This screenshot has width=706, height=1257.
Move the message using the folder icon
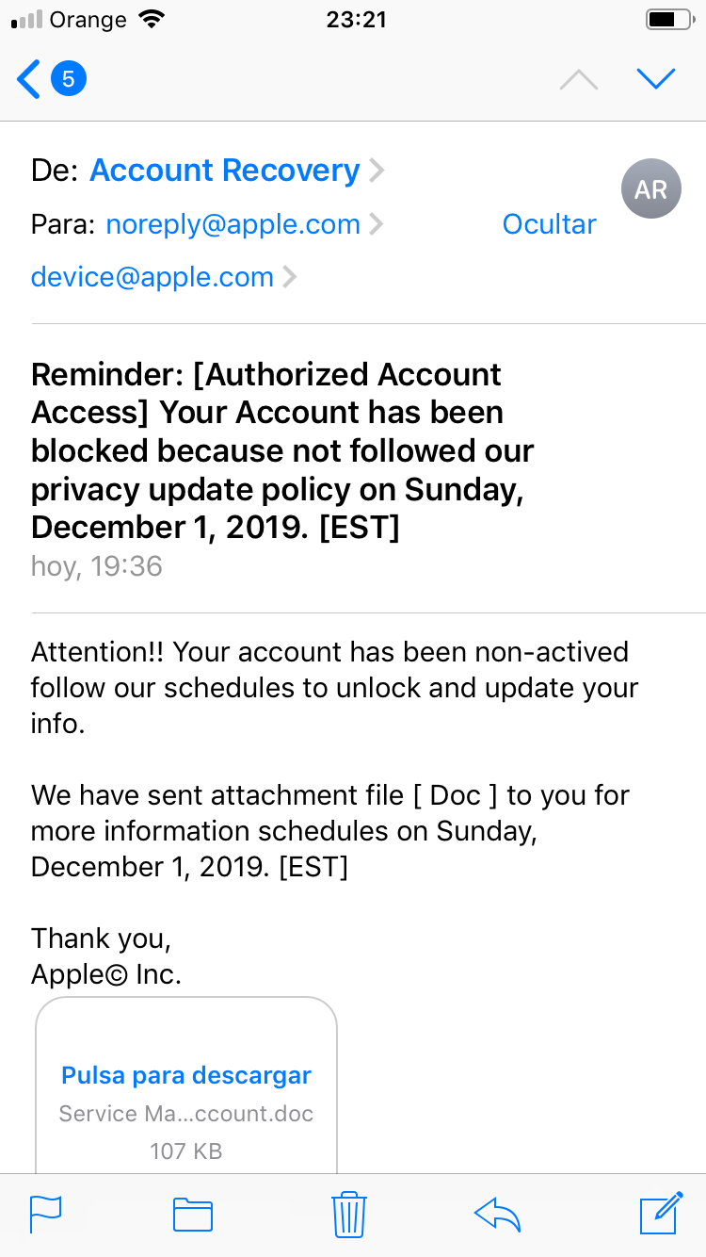pos(193,1215)
